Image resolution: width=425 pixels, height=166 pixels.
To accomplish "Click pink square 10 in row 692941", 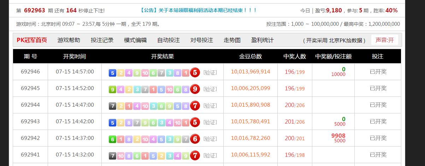I will tap(120, 155).
